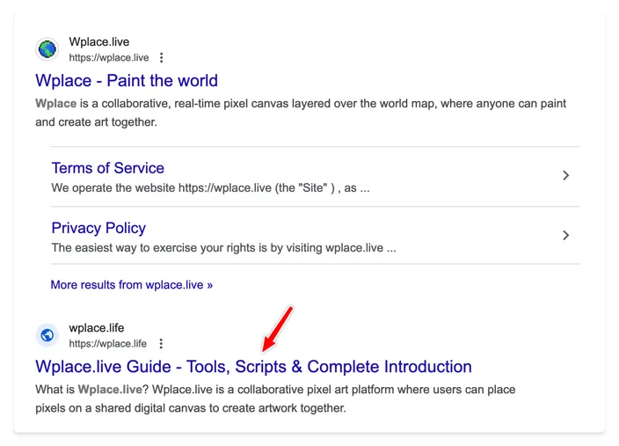This screenshot has height=446, width=619.
Task: Click the 'wplace.life' site name label
Action: tap(97, 328)
